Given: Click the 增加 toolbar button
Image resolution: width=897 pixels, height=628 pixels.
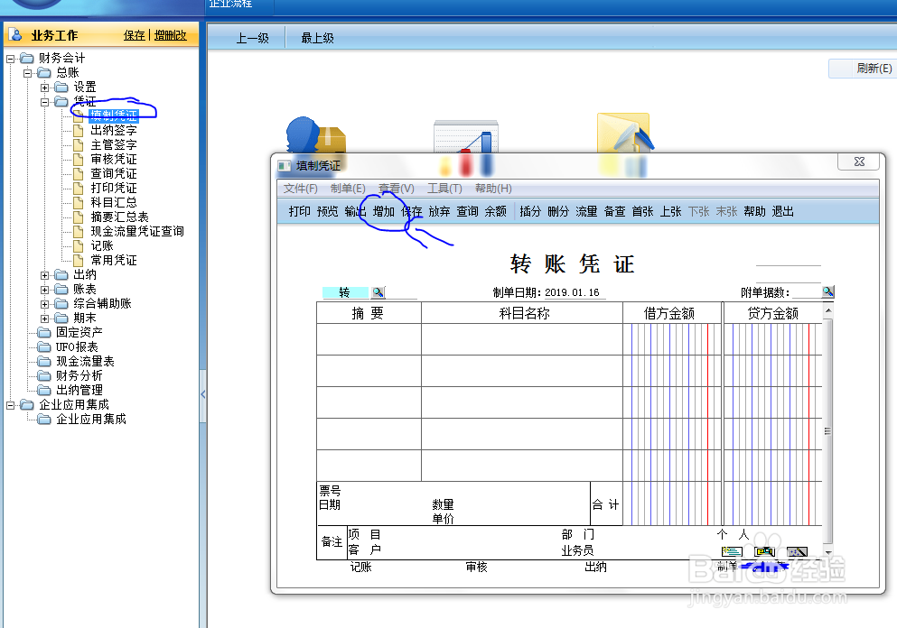Looking at the screenshot, I should pyautogui.click(x=383, y=211).
